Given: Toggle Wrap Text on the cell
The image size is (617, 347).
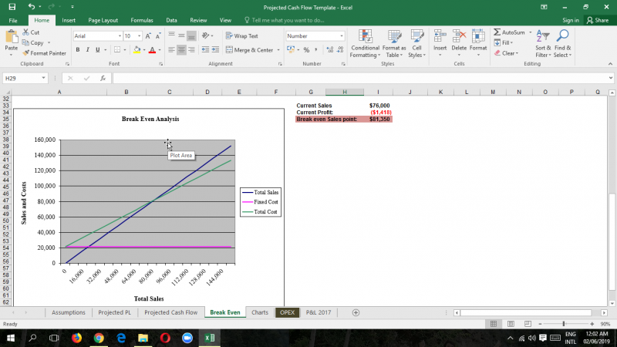Looking at the screenshot, I should pos(242,36).
